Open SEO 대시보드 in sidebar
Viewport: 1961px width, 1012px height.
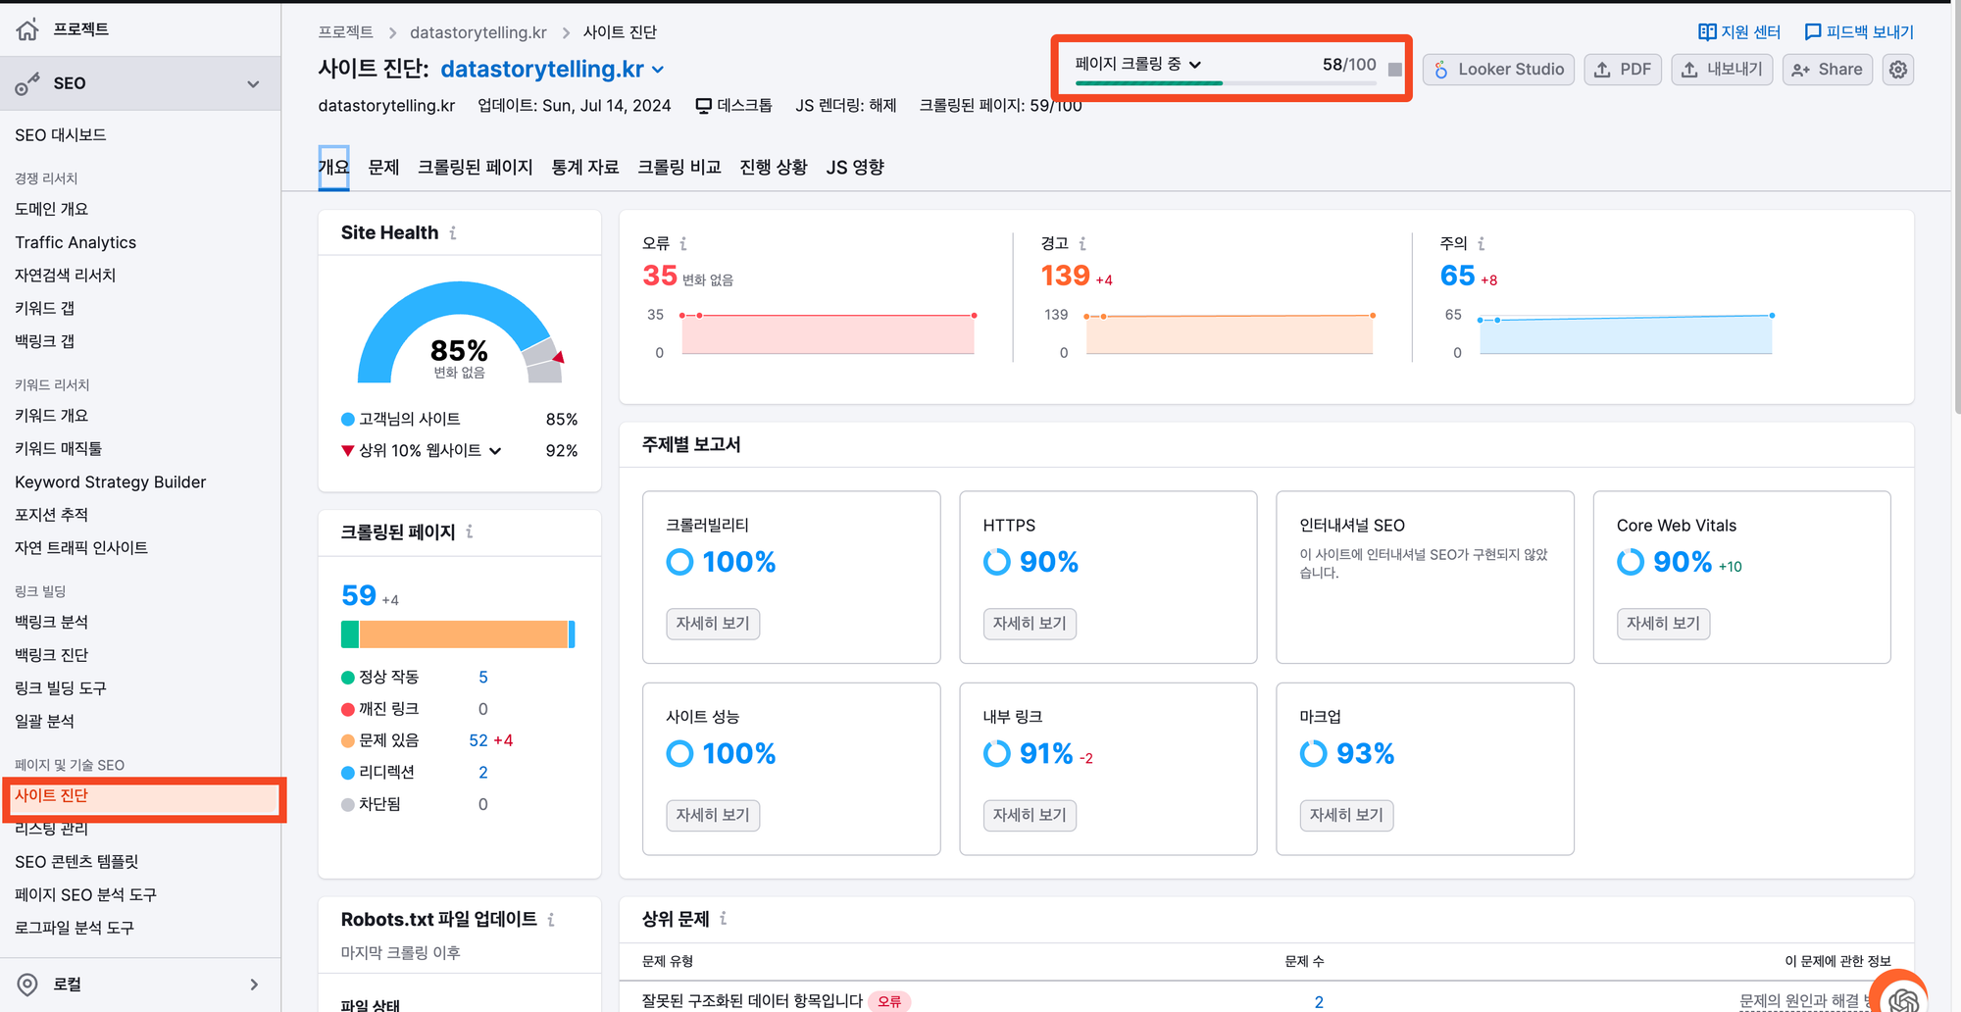pos(61,135)
